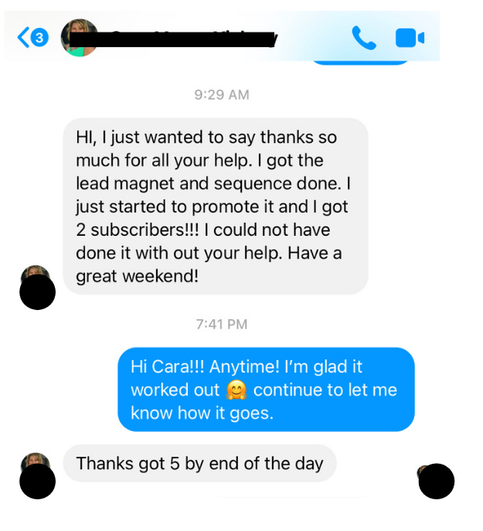
Task: Select the 'Thanks got 5 by end of the day' message
Action: (200, 463)
